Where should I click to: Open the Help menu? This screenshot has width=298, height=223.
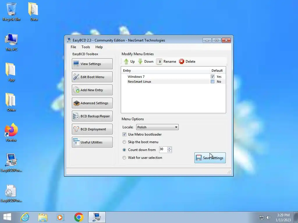coord(99,47)
